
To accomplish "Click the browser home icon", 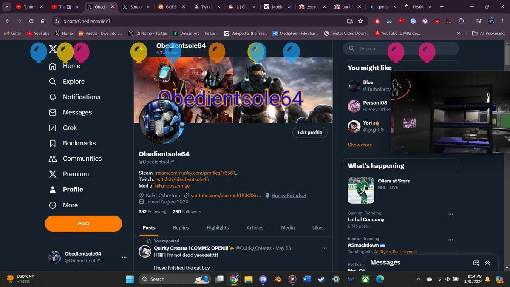I will (43, 21).
